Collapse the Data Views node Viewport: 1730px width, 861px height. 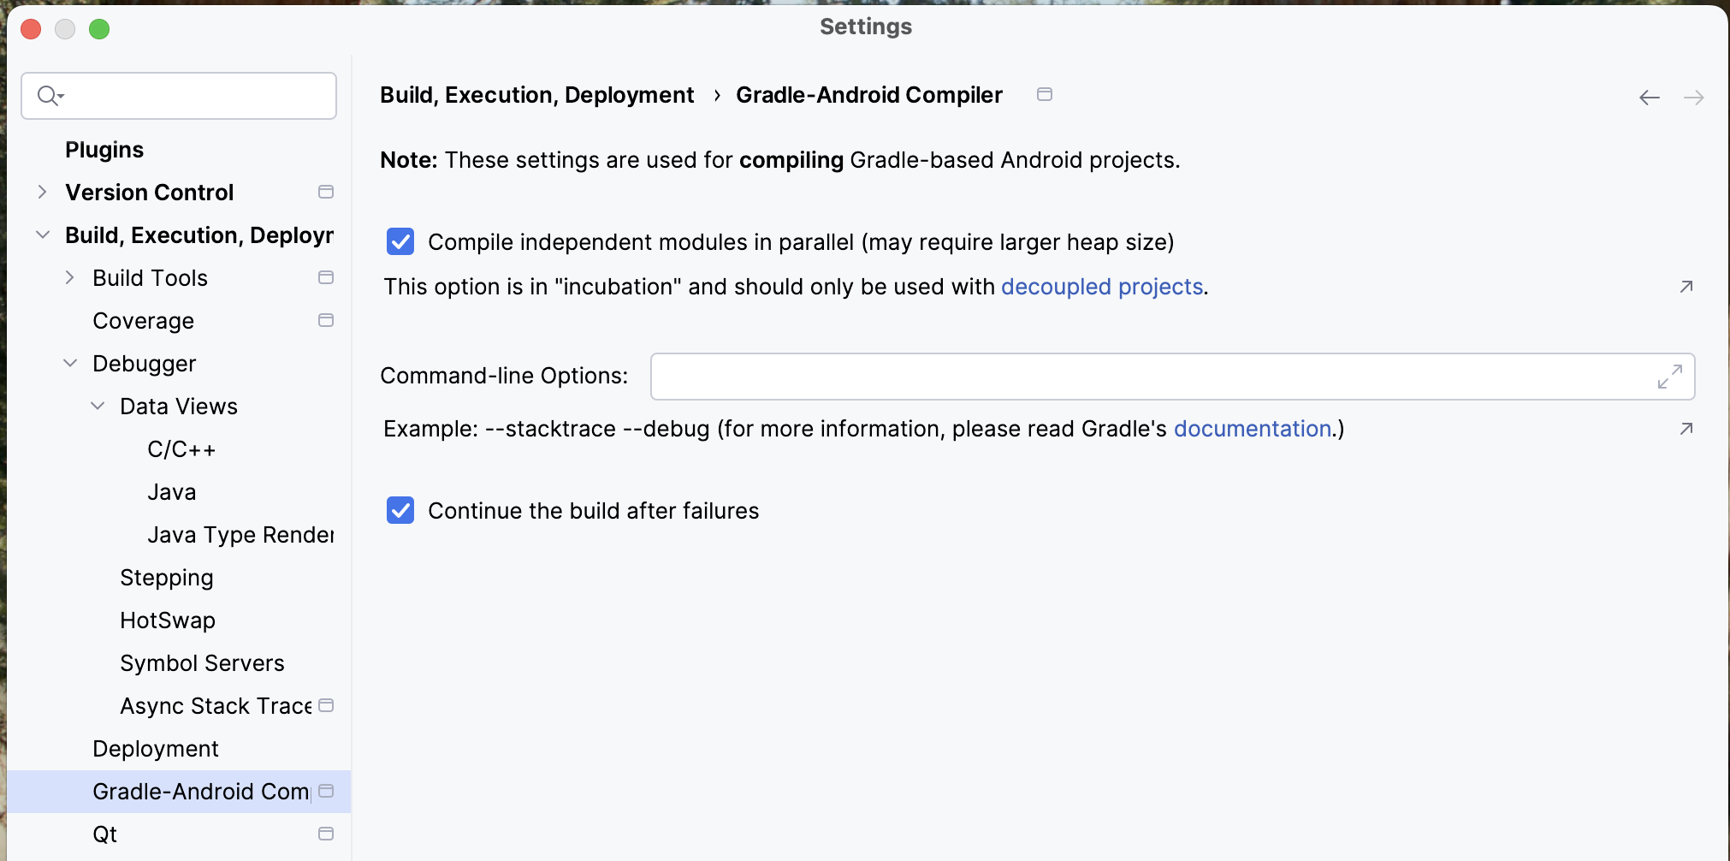[x=98, y=406]
